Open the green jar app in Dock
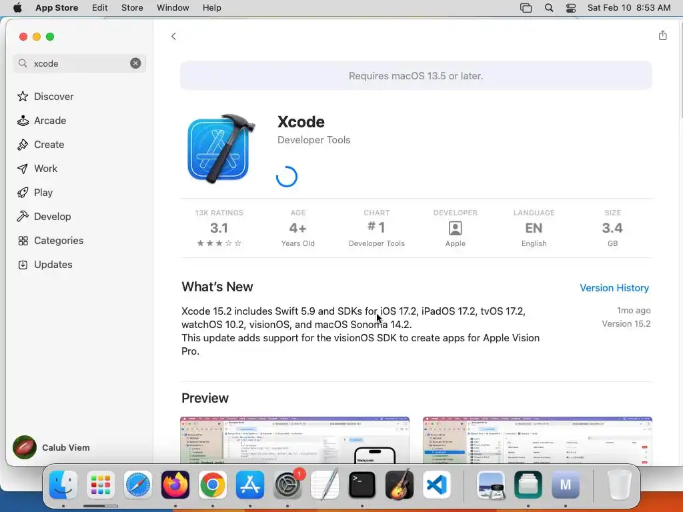This screenshot has height=512, width=683. click(528, 485)
